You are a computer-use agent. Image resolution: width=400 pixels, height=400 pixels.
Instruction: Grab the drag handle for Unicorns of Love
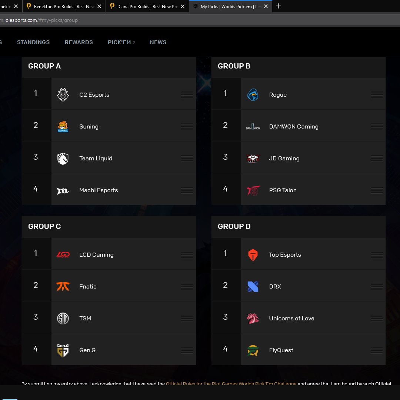(377, 319)
